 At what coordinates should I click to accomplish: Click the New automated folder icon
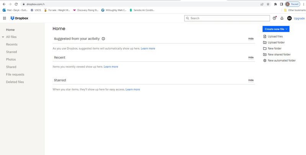coord(265,60)
